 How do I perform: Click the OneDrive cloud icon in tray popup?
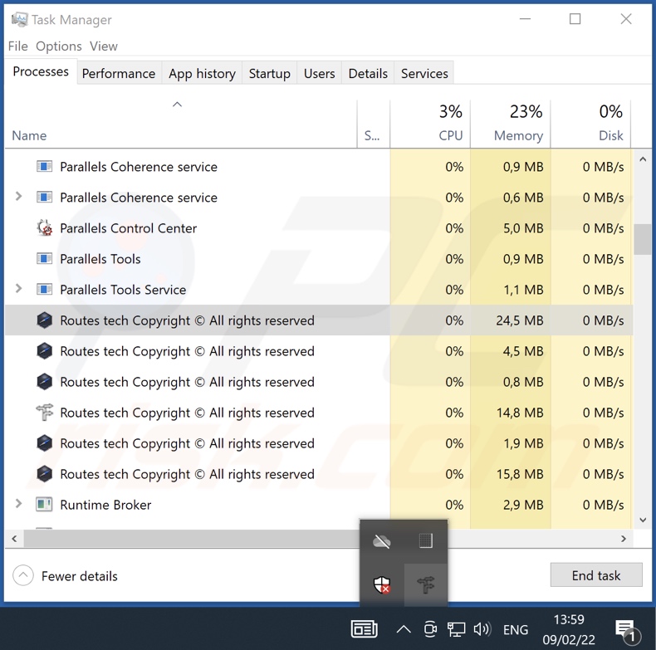[x=381, y=541]
